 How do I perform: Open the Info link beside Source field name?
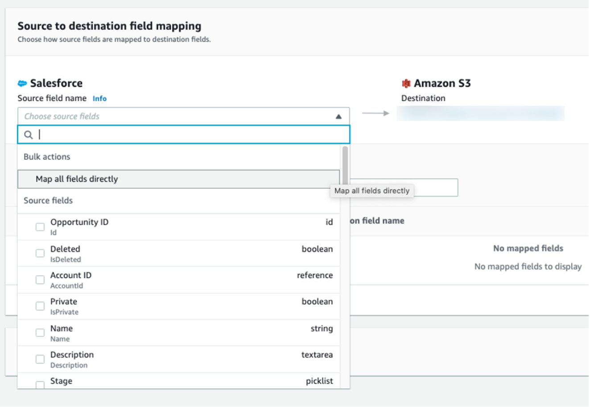click(99, 99)
